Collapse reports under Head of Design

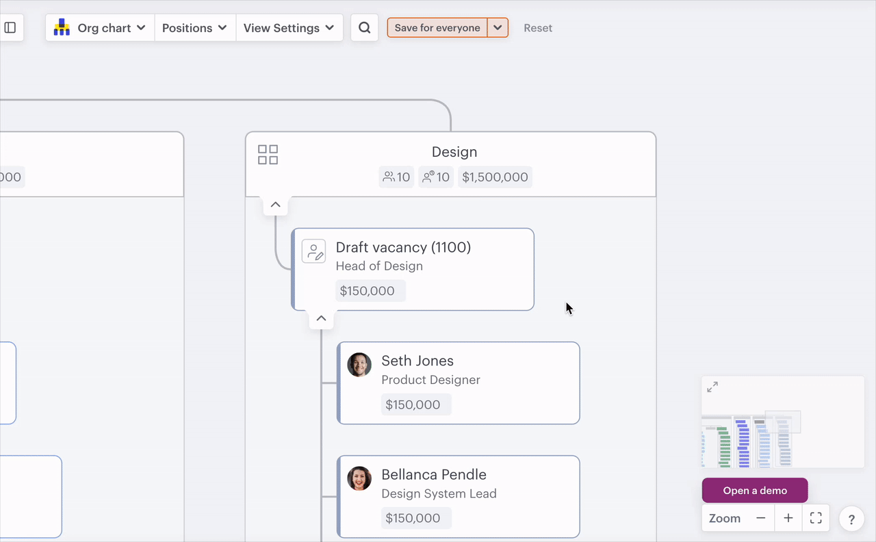coord(321,319)
